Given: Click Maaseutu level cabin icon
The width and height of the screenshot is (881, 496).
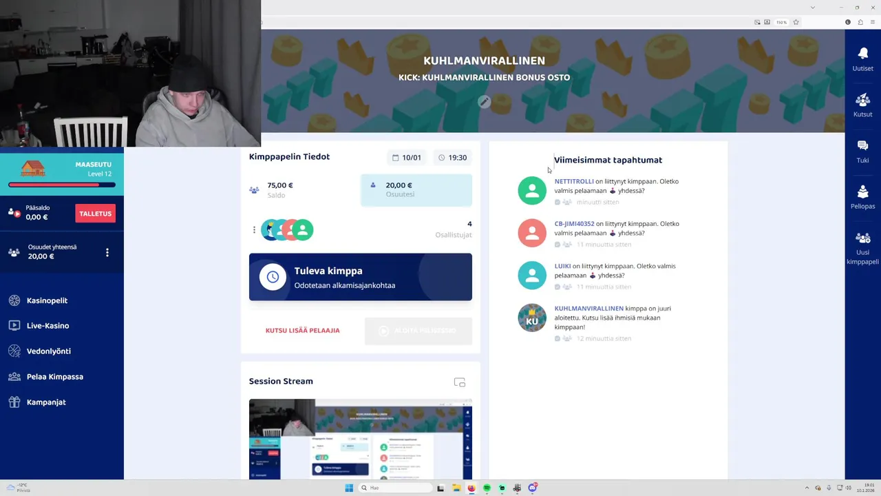Looking at the screenshot, I should (32, 169).
